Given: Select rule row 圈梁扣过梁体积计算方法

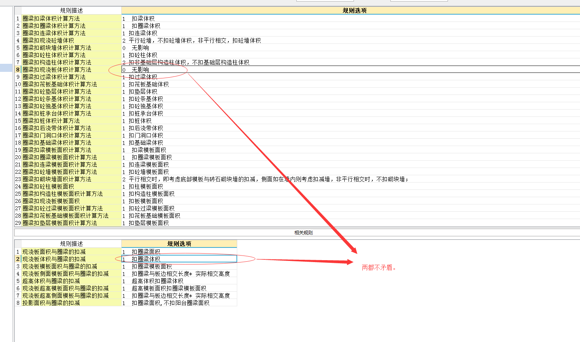Looking at the screenshot, I should tap(71, 77).
